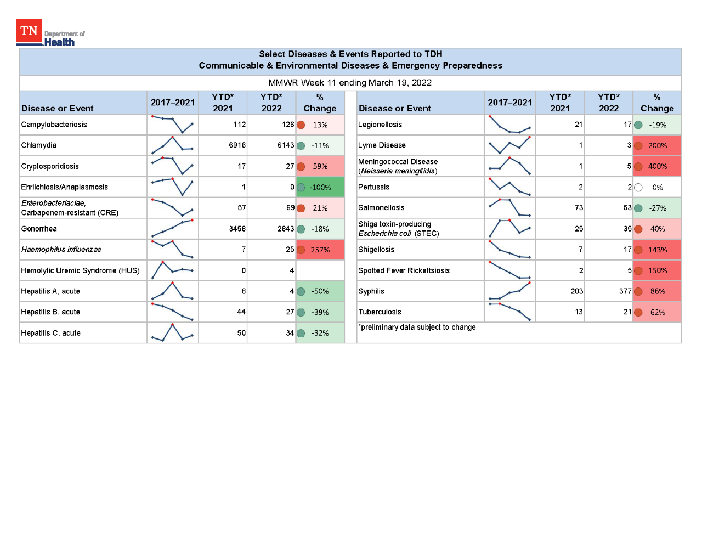Click the green dot for Salmonellosis
This screenshot has height=542, width=702.
point(638,208)
